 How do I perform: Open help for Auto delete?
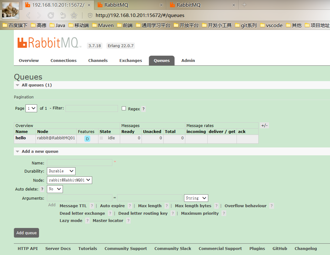[42, 189]
